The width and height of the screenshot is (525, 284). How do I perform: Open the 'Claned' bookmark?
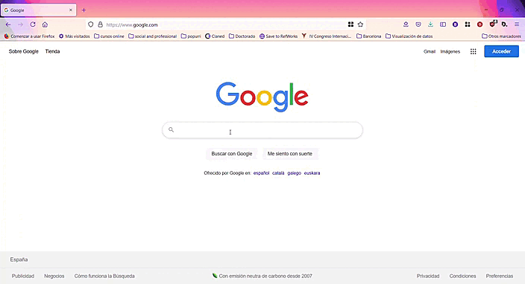click(215, 36)
